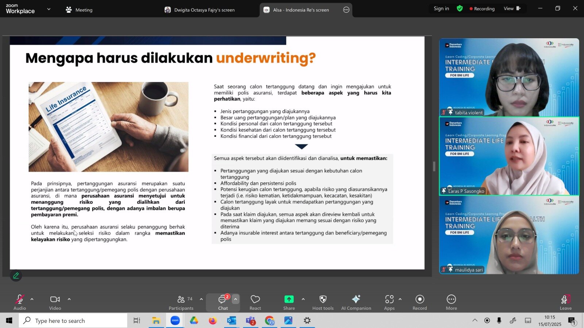Click the Sign in button
584x328 pixels.
(x=441, y=8)
